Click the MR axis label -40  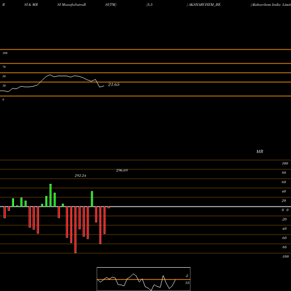(284, 229)
